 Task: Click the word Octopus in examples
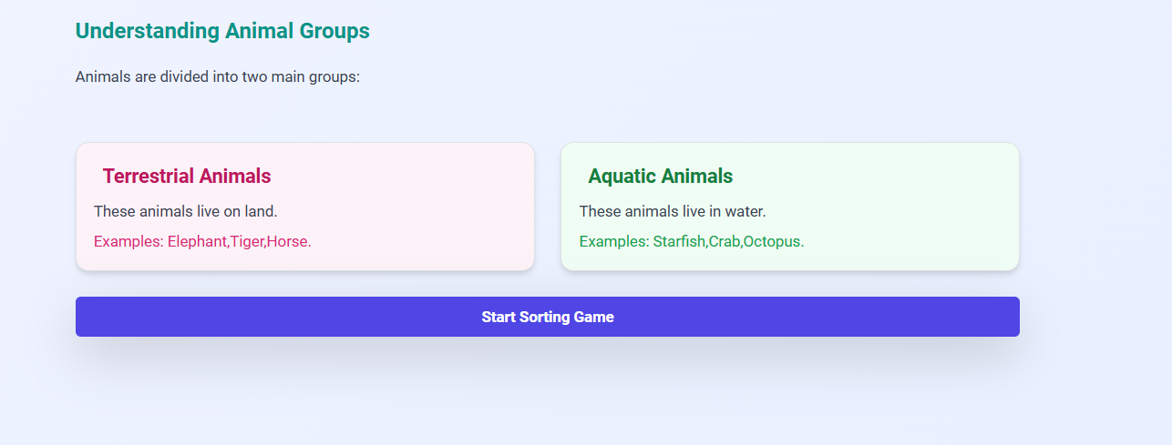coord(772,241)
